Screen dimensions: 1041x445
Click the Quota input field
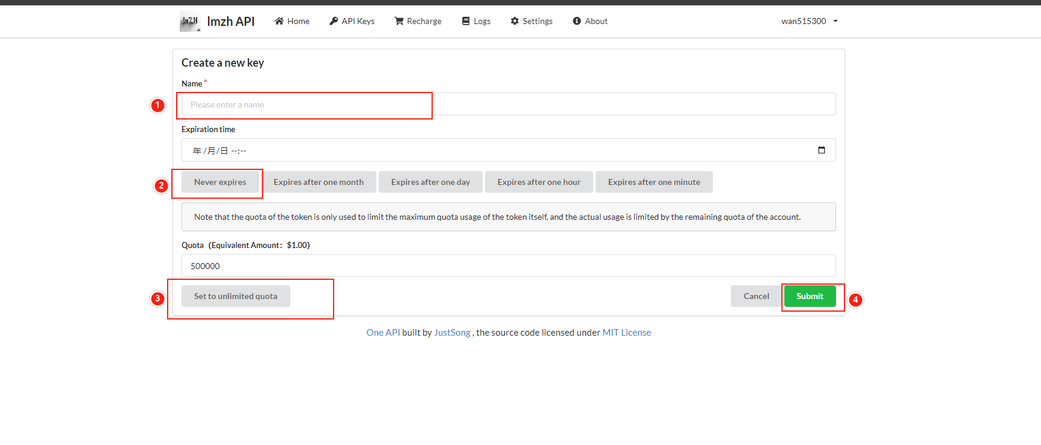click(x=508, y=265)
